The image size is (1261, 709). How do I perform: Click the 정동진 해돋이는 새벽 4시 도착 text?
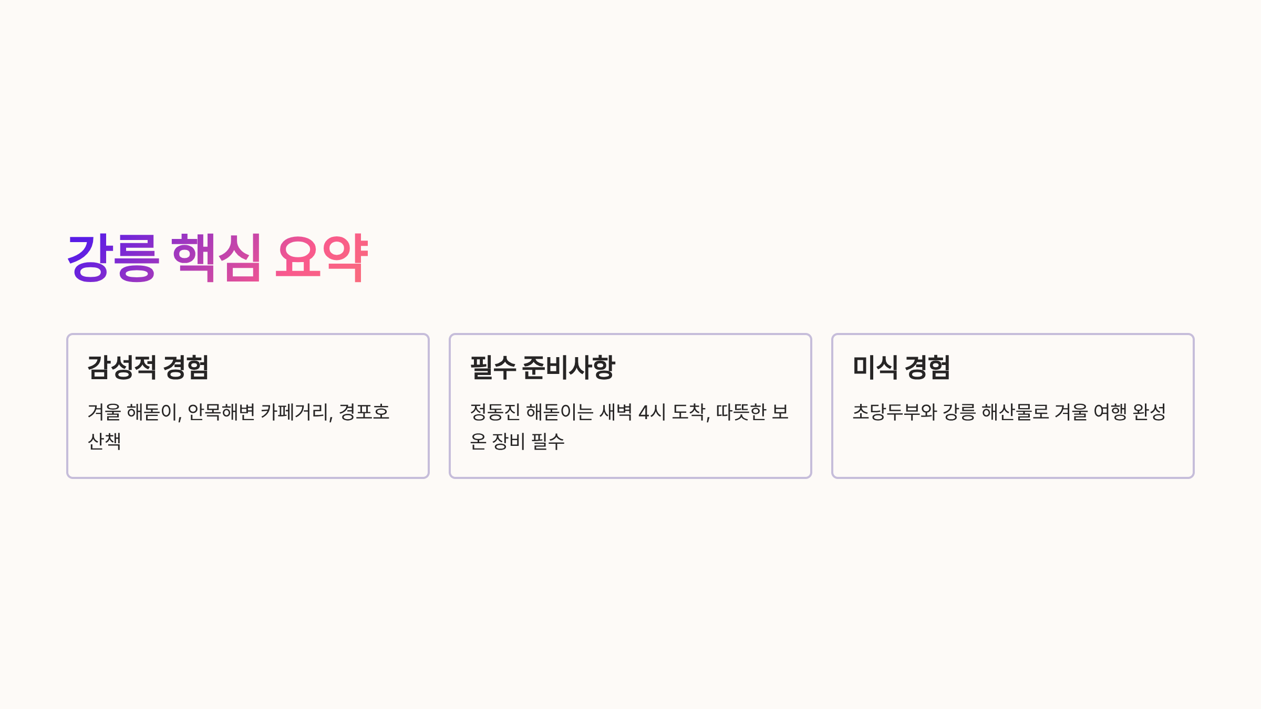point(590,412)
